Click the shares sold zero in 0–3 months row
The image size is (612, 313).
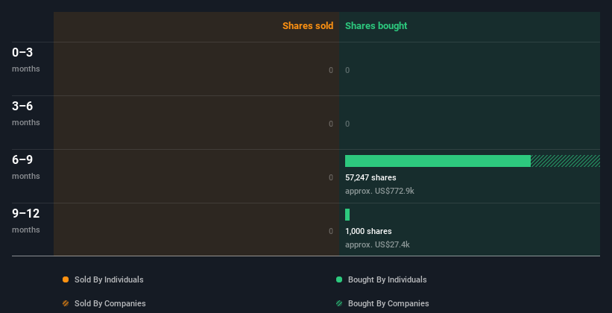click(x=331, y=70)
